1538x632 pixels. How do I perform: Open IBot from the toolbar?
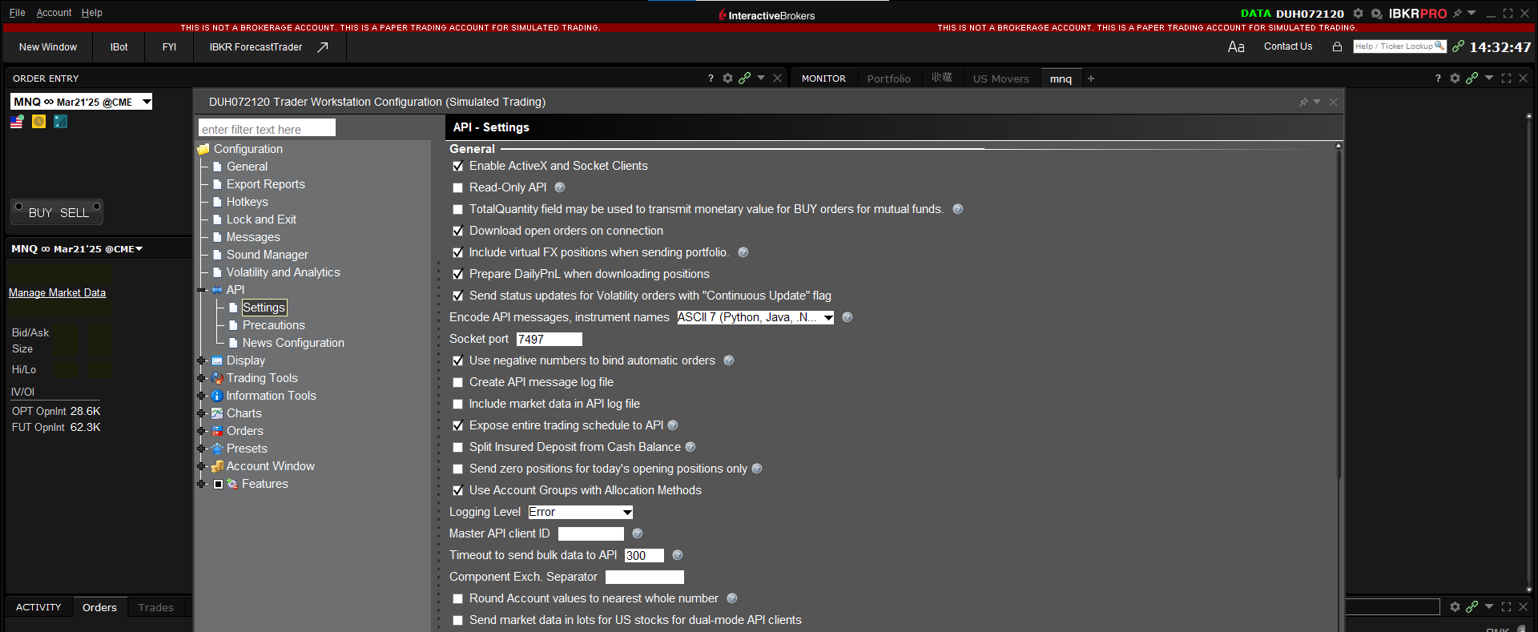119,47
